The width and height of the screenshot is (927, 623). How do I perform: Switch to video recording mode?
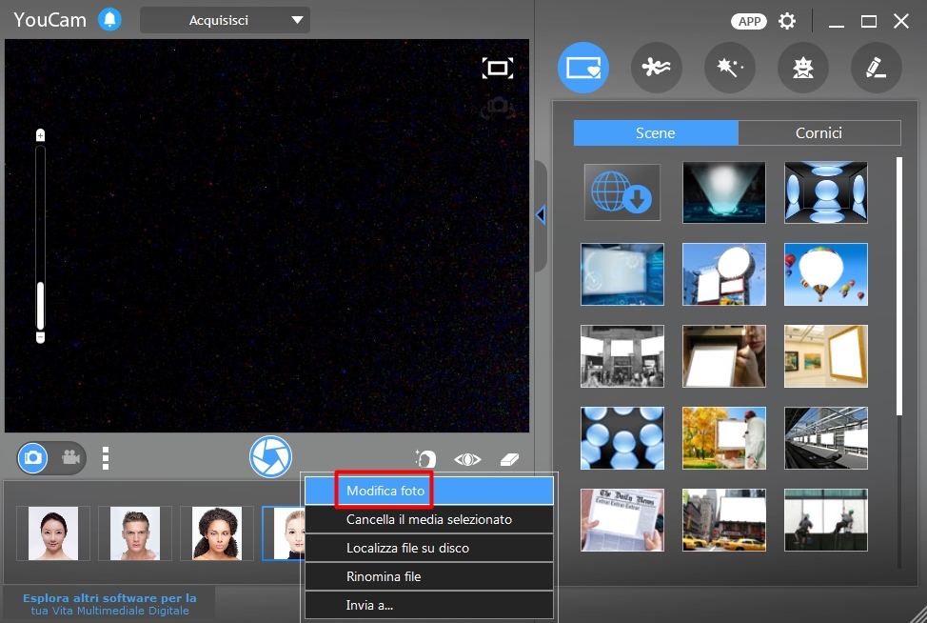(71, 457)
